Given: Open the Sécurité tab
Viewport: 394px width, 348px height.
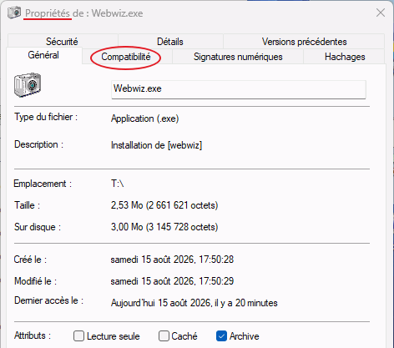Looking at the screenshot, I should [62, 42].
